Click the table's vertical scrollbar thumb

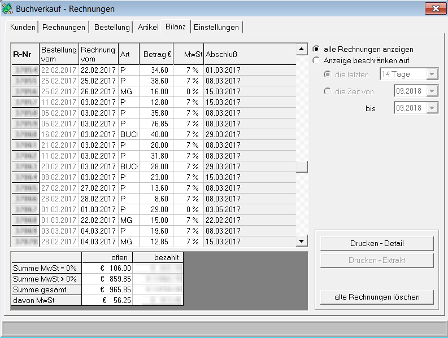click(302, 166)
